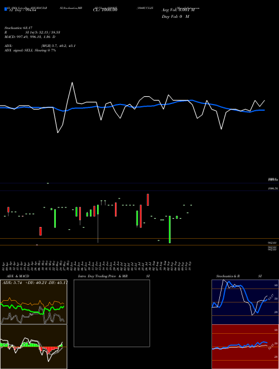
Task: Click the 'Intra Day Trading Price & MR' title
Action: pos(103,276)
